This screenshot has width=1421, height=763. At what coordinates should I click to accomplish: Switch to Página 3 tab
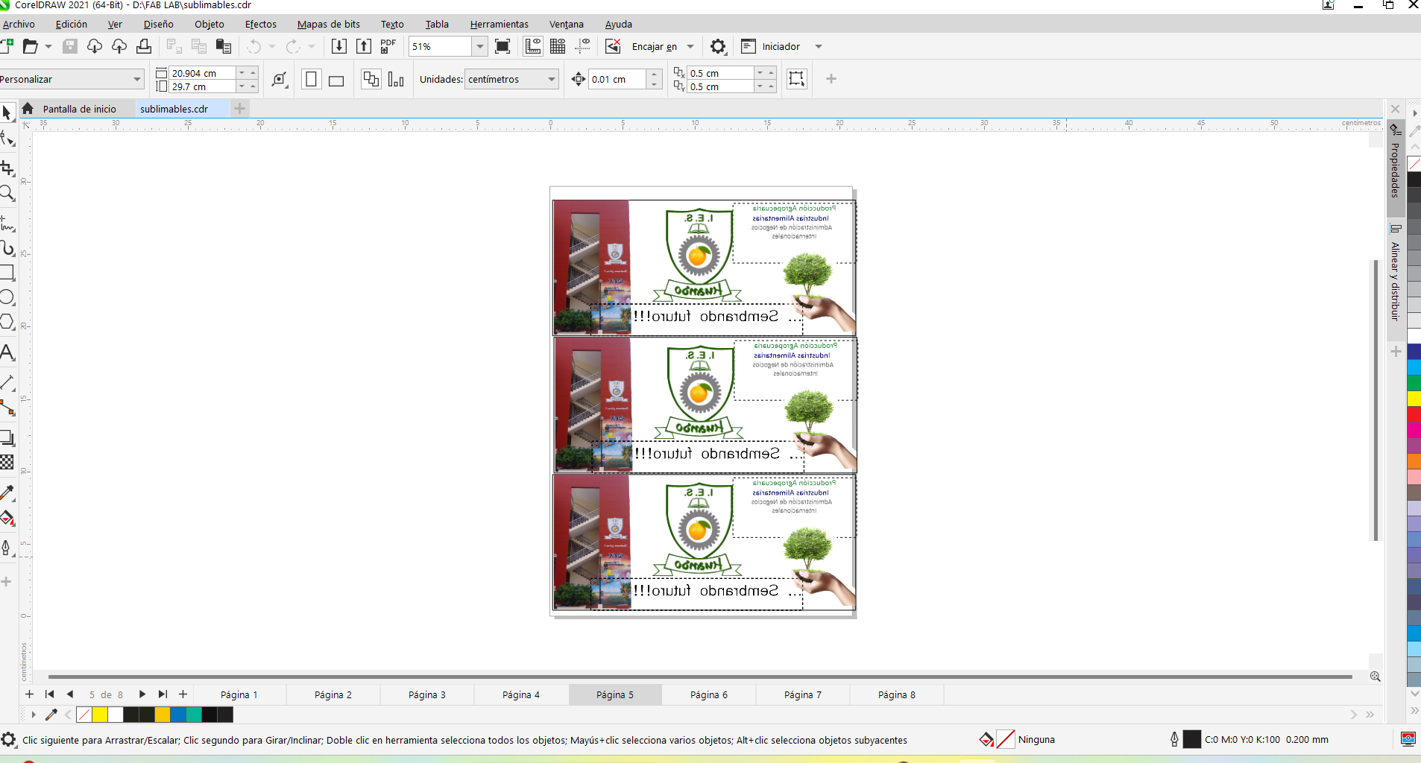click(x=426, y=694)
